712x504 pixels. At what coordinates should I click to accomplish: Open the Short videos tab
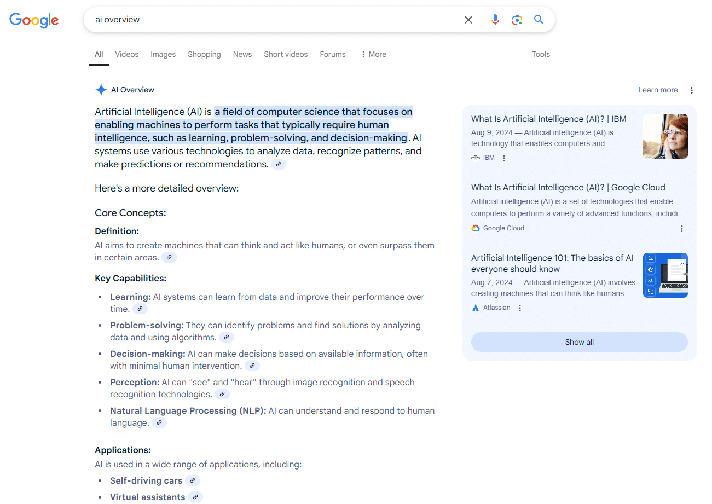[x=286, y=54]
